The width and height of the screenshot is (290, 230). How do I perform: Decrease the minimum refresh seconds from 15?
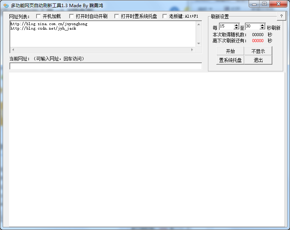[236, 28]
